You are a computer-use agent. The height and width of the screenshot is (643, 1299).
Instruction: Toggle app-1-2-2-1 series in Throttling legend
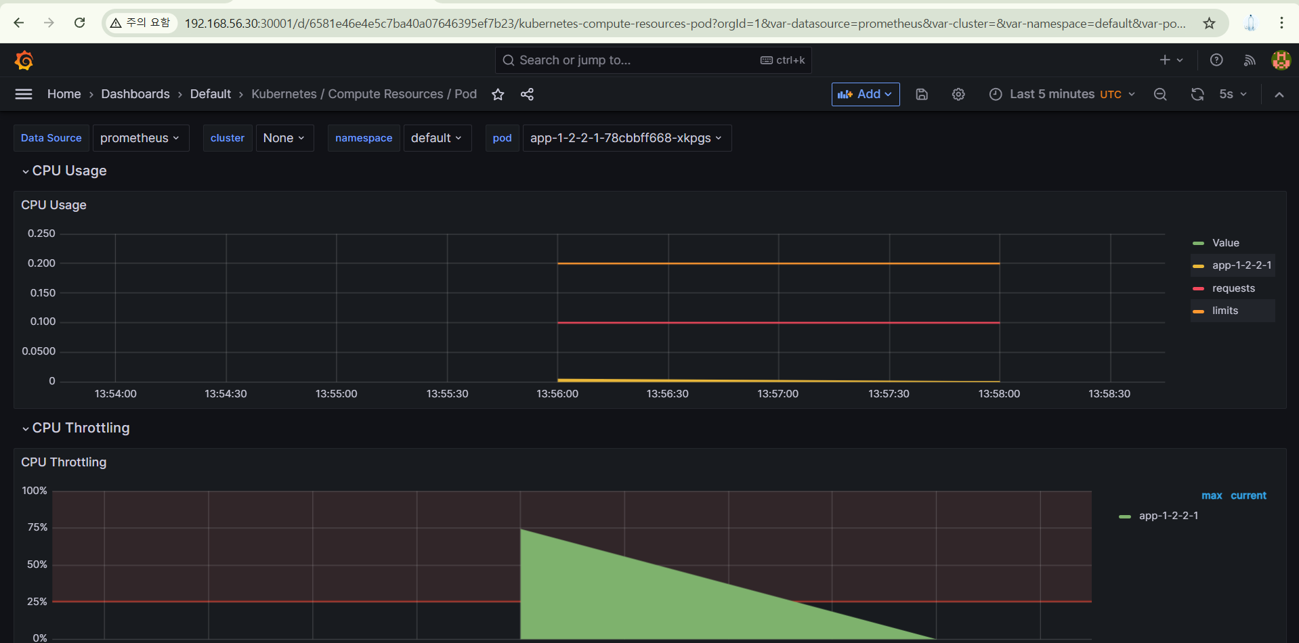(x=1168, y=516)
